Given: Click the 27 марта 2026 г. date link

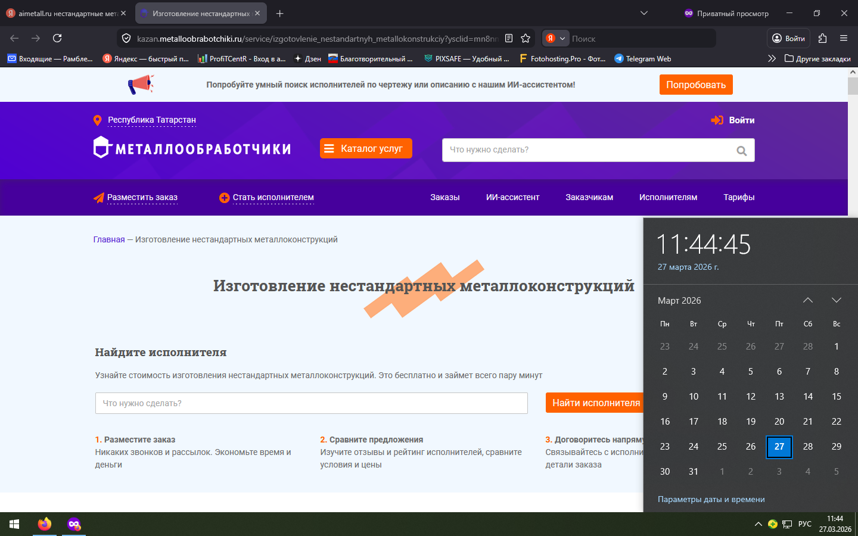Looking at the screenshot, I should (688, 267).
